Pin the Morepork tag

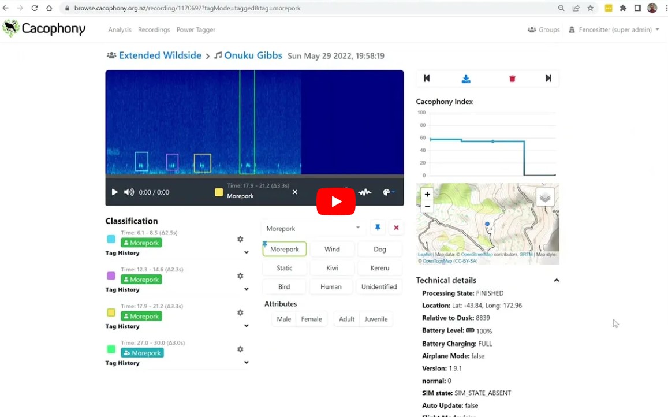tap(378, 228)
